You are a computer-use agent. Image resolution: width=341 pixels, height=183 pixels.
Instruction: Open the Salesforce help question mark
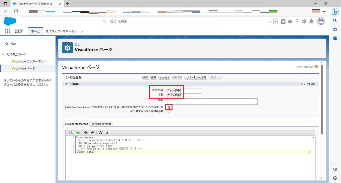click(x=297, y=22)
